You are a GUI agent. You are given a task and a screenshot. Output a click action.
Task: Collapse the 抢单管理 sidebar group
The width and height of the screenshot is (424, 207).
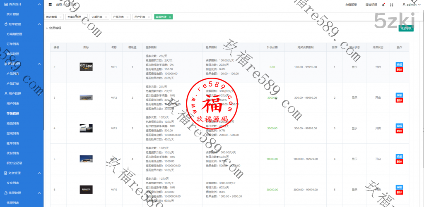click(39, 24)
